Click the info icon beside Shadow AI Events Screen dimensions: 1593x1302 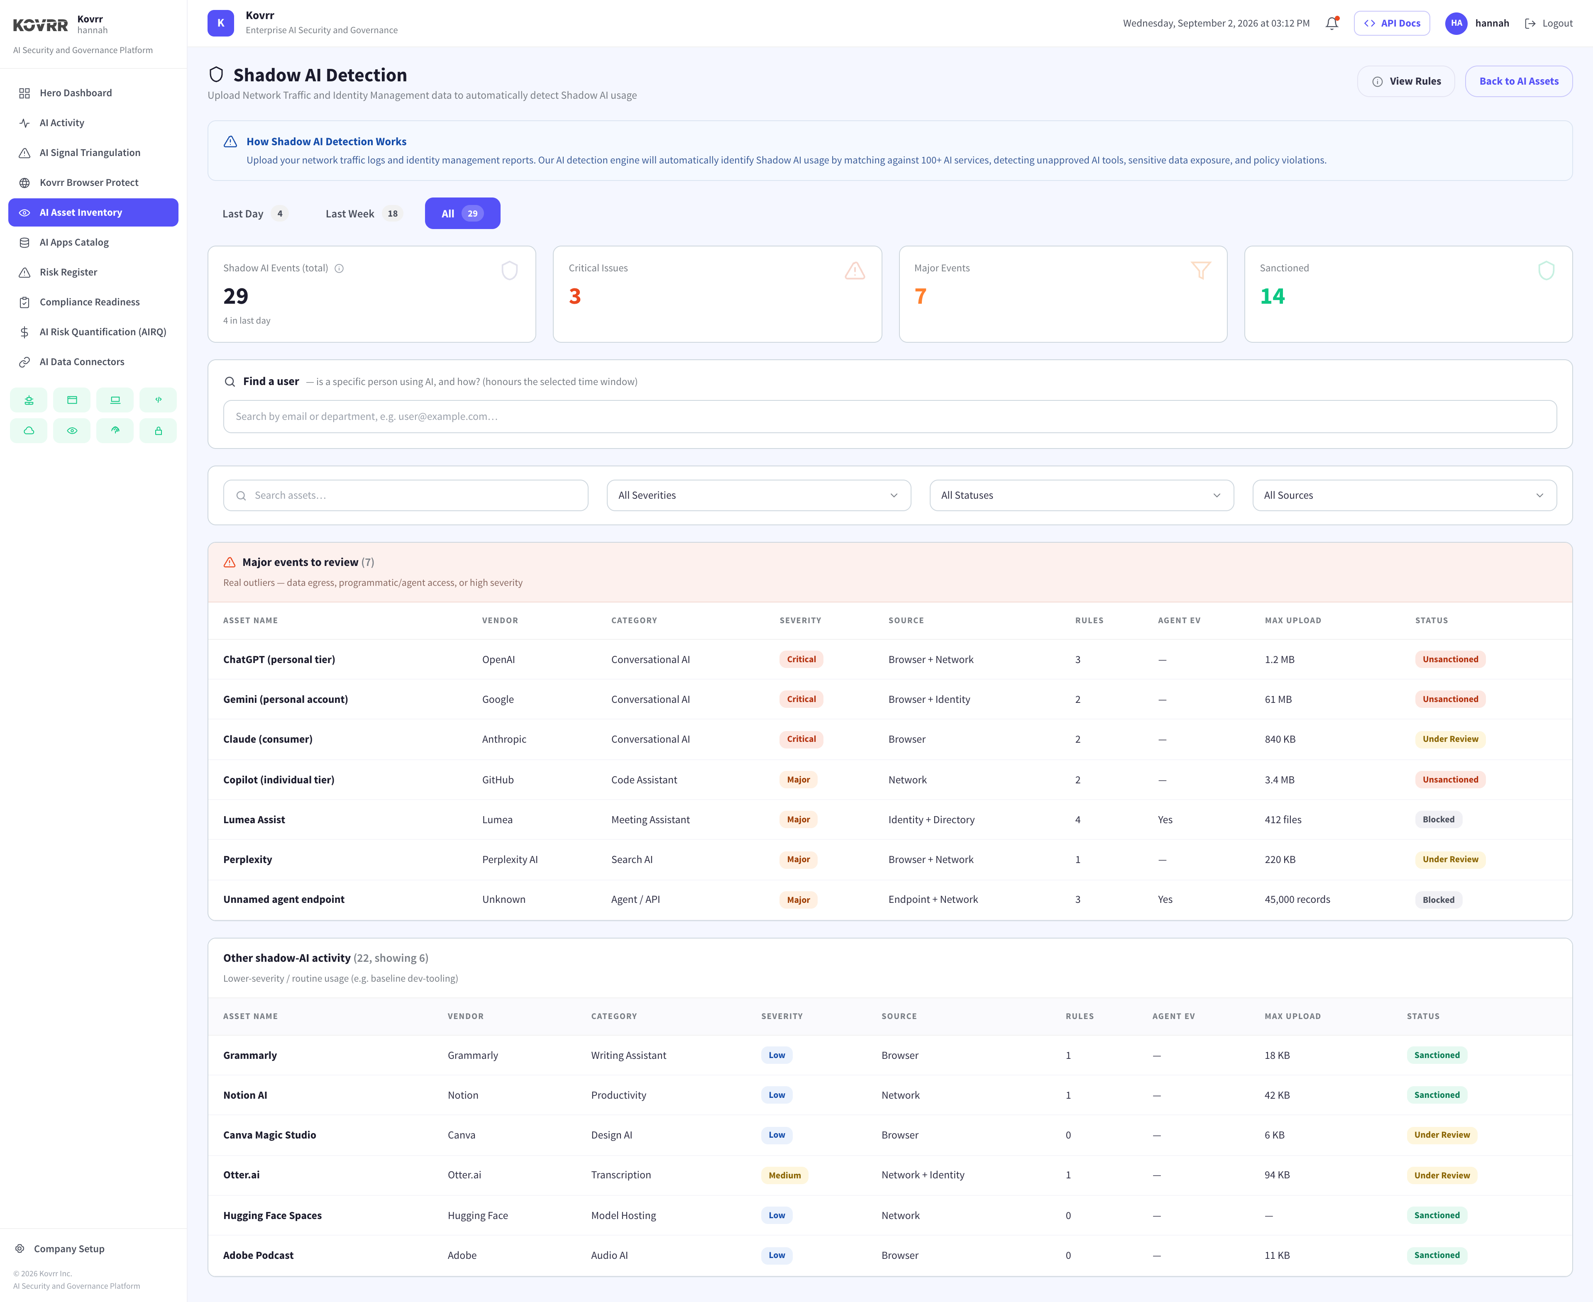339,268
